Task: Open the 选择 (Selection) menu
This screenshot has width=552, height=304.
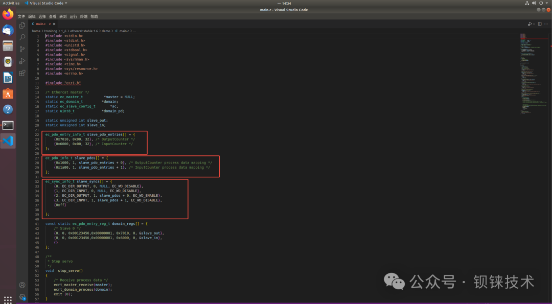Action: (42, 16)
